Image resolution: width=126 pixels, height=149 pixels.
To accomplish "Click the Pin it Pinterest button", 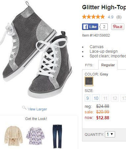I will pos(118,27).
